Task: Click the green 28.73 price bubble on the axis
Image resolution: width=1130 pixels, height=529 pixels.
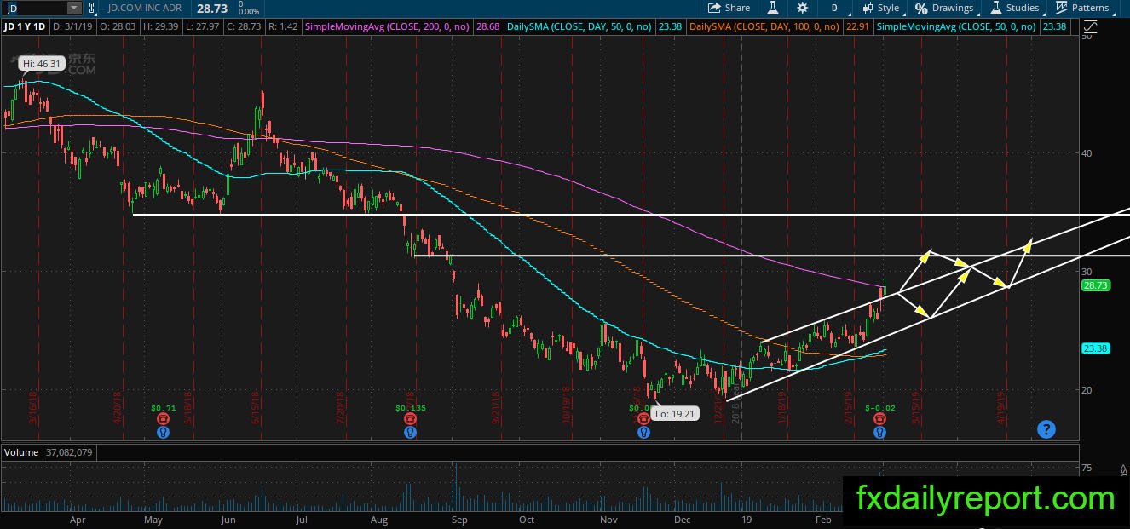Action: (x=1094, y=286)
